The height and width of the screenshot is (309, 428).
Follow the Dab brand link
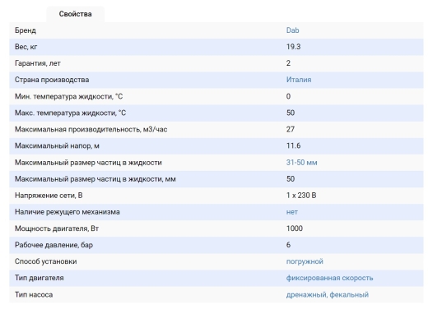(292, 30)
